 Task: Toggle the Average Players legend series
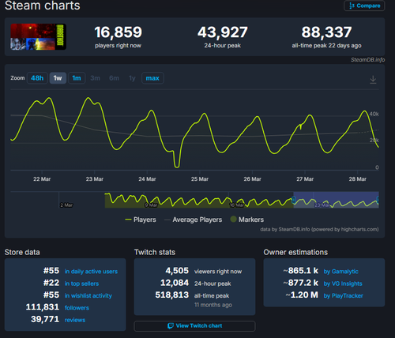tap(193, 220)
